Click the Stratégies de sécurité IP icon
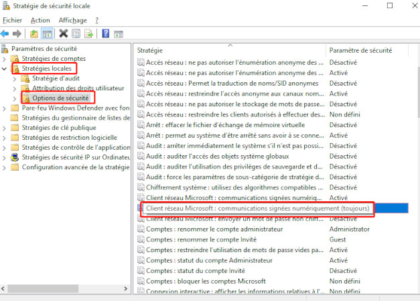The image size is (420, 301). (15, 157)
